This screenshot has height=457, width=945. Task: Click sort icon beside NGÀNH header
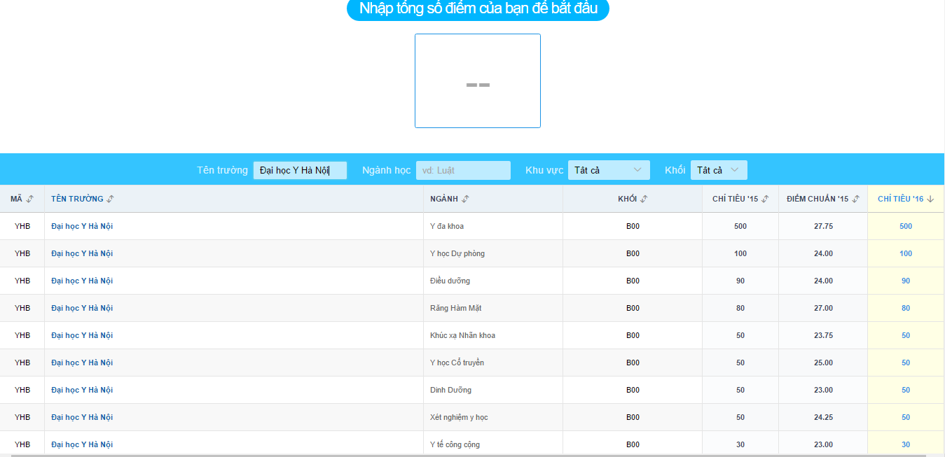pos(466,199)
